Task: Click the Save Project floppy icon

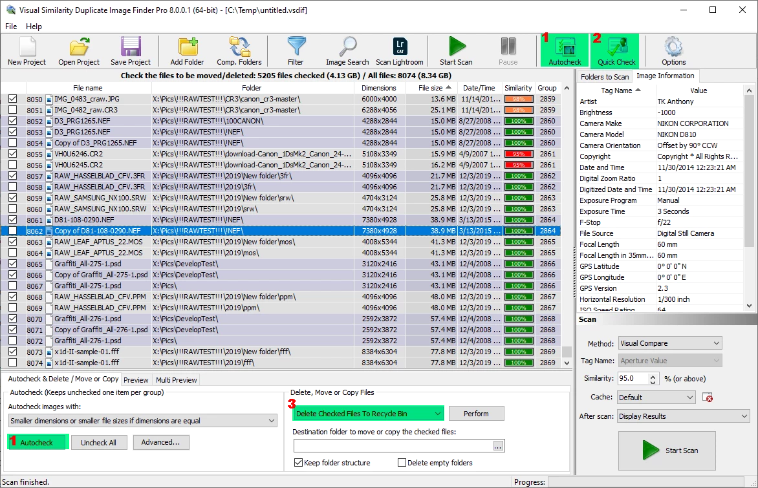Action: pyautogui.click(x=131, y=50)
